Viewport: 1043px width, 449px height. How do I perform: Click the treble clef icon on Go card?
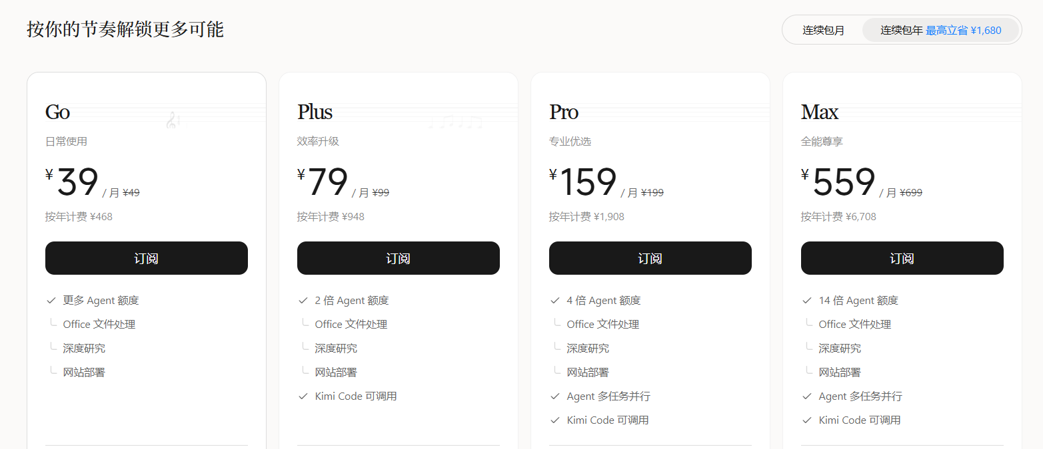click(172, 120)
